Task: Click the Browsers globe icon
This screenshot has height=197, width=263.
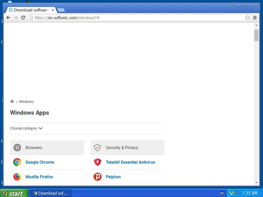Action: 17,147
